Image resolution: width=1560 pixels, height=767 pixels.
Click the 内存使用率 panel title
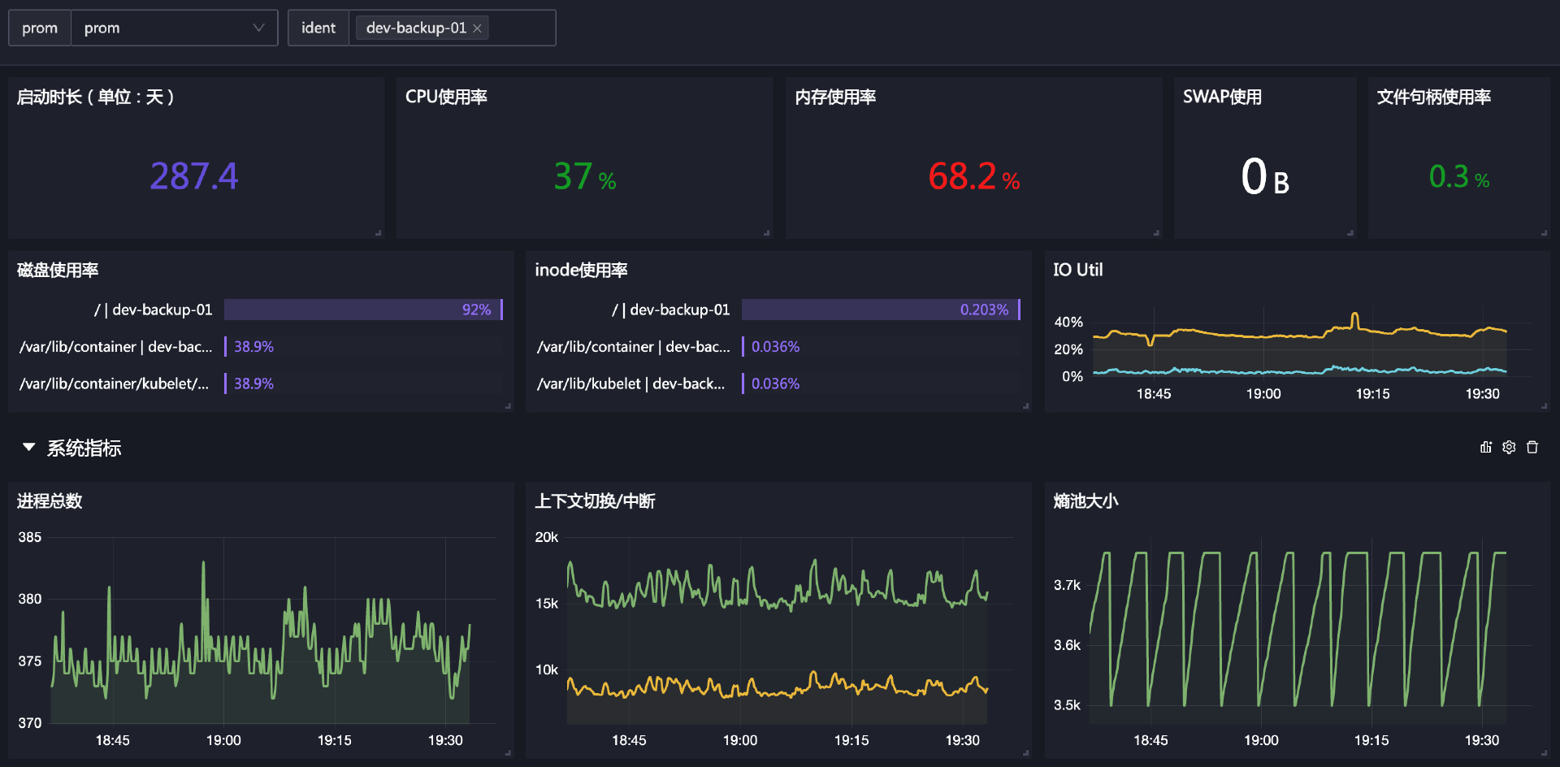coord(835,97)
